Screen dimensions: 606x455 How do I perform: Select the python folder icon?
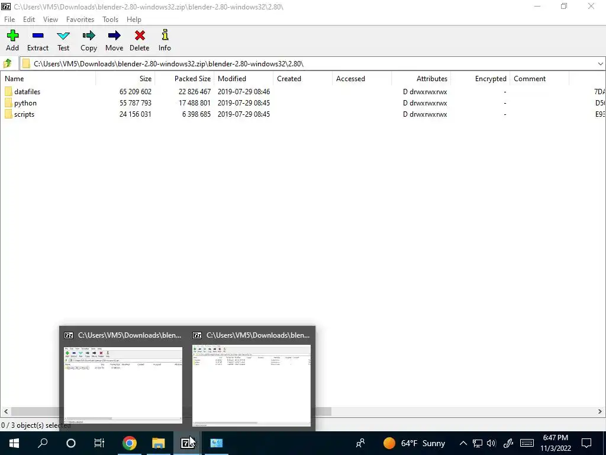pyautogui.click(x=8, y=103)
